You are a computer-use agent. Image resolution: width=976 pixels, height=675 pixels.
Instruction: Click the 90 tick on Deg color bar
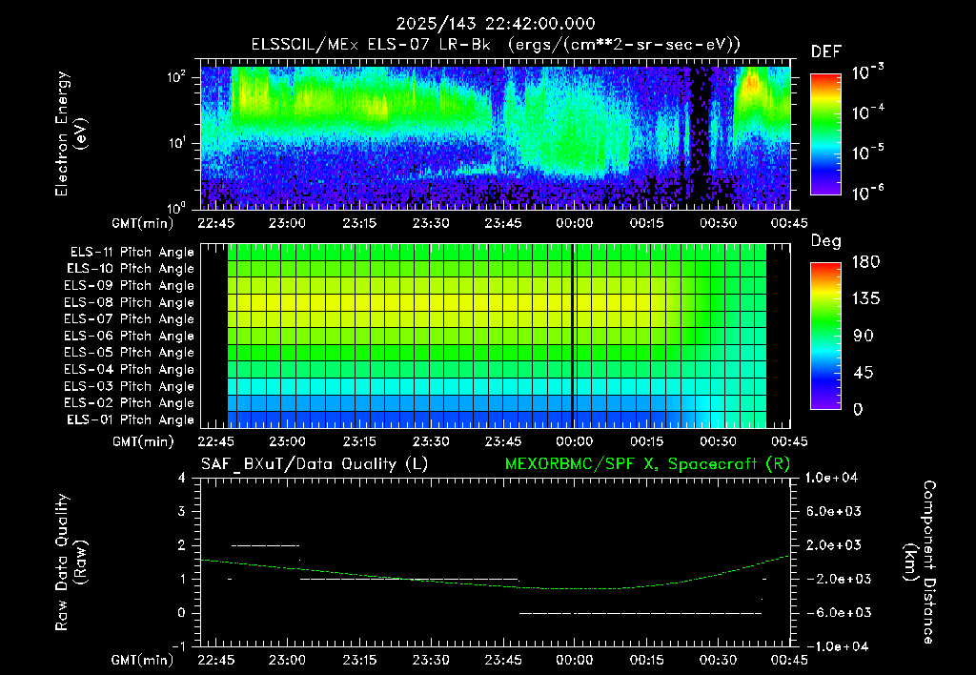(864, 336)
